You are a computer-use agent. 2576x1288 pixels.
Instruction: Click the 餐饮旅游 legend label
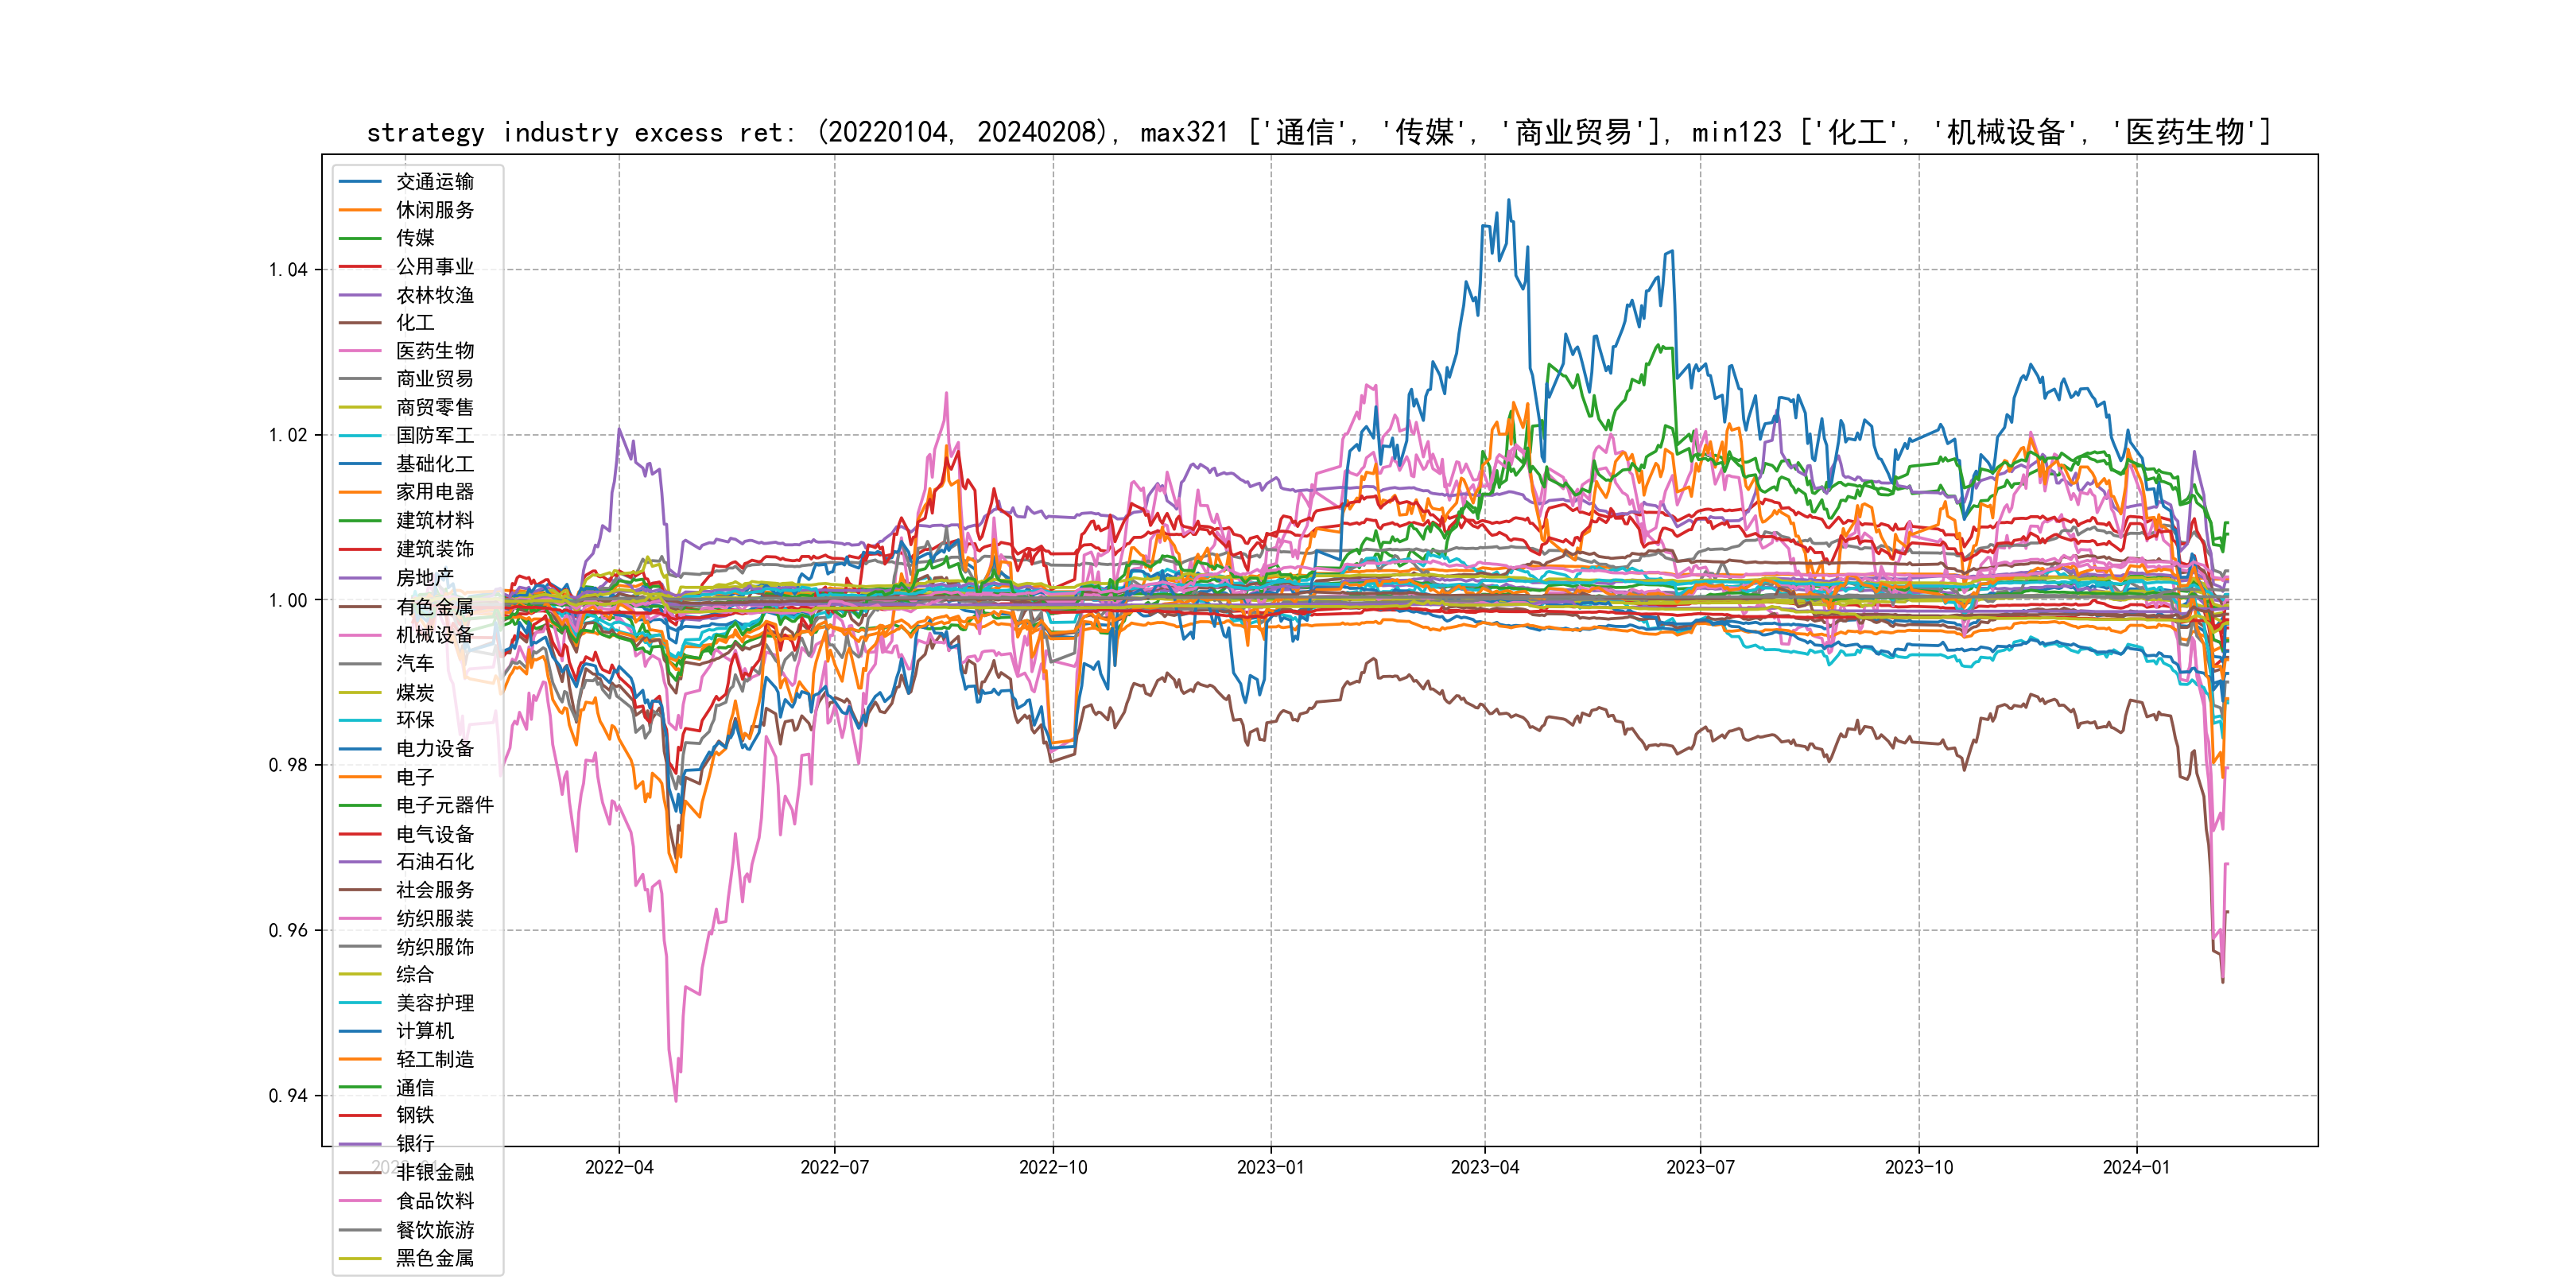pyautogui.click(x=435, y=1230)
